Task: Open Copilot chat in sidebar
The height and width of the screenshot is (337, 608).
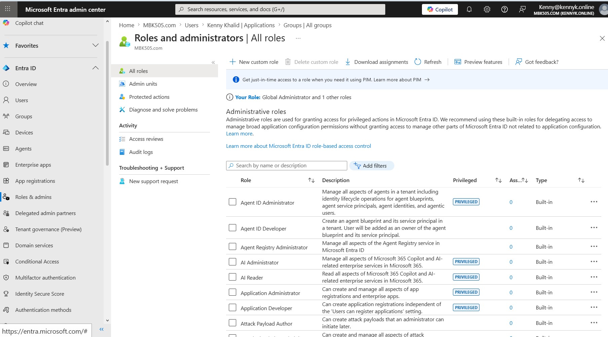Action: tap(29, 23)
